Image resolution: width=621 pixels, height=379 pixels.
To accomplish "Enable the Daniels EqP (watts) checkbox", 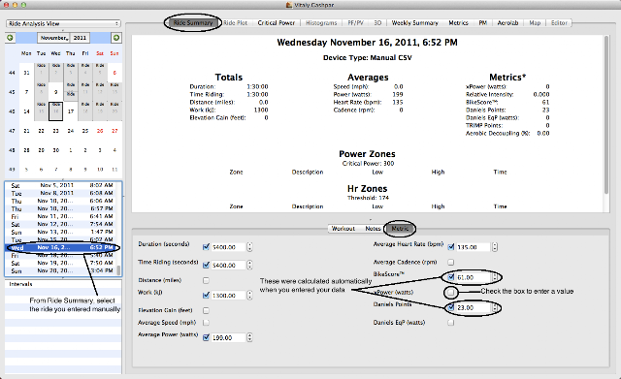I will [450, 323].
